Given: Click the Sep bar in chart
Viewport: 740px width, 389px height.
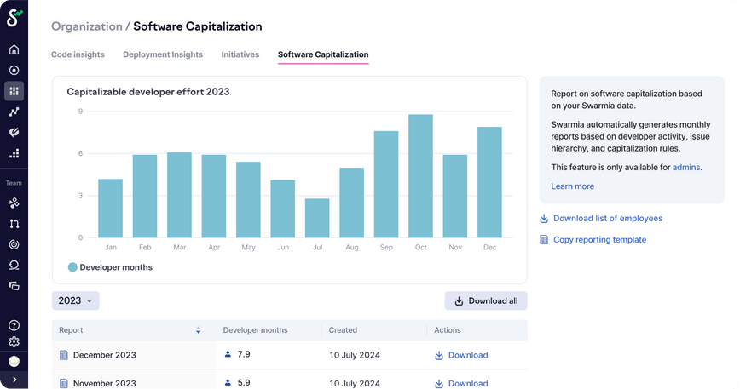Looking at the screenshot, I should coord(386,185).
